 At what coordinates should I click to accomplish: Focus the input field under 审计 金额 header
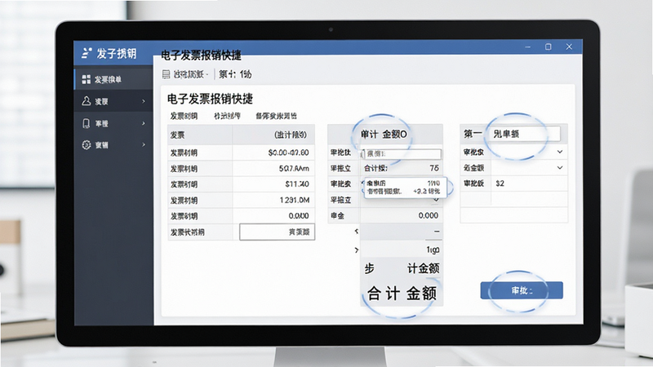click(x=403, y=154)
